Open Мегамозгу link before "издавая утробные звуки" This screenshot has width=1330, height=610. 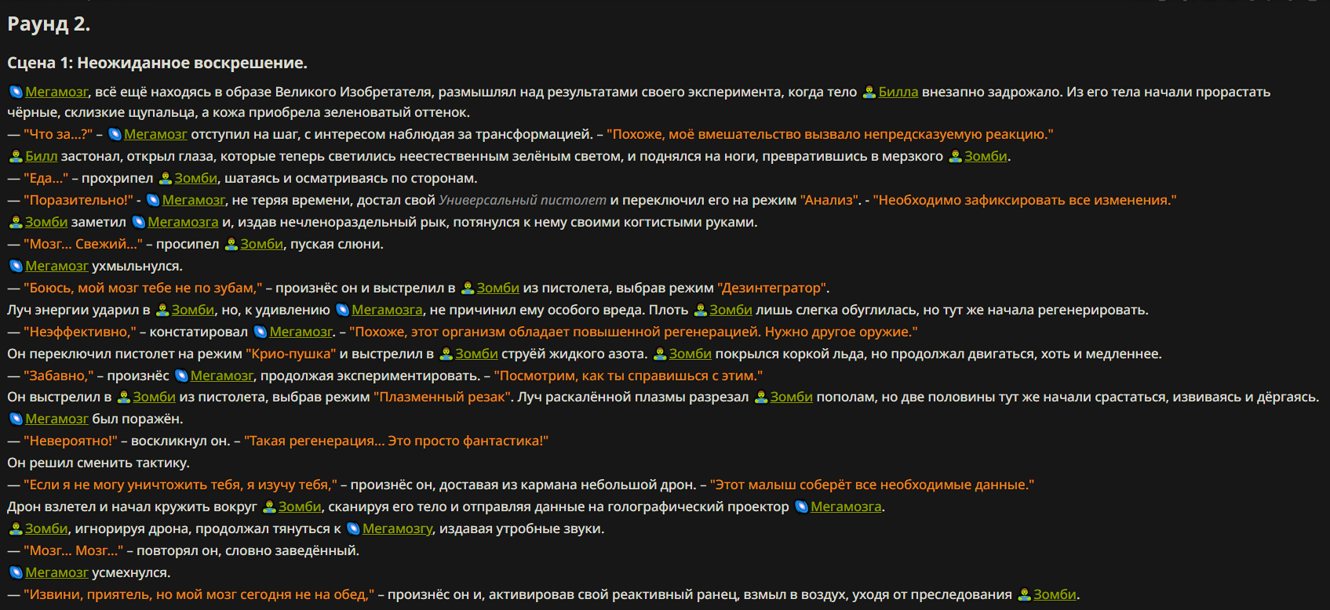397,528
